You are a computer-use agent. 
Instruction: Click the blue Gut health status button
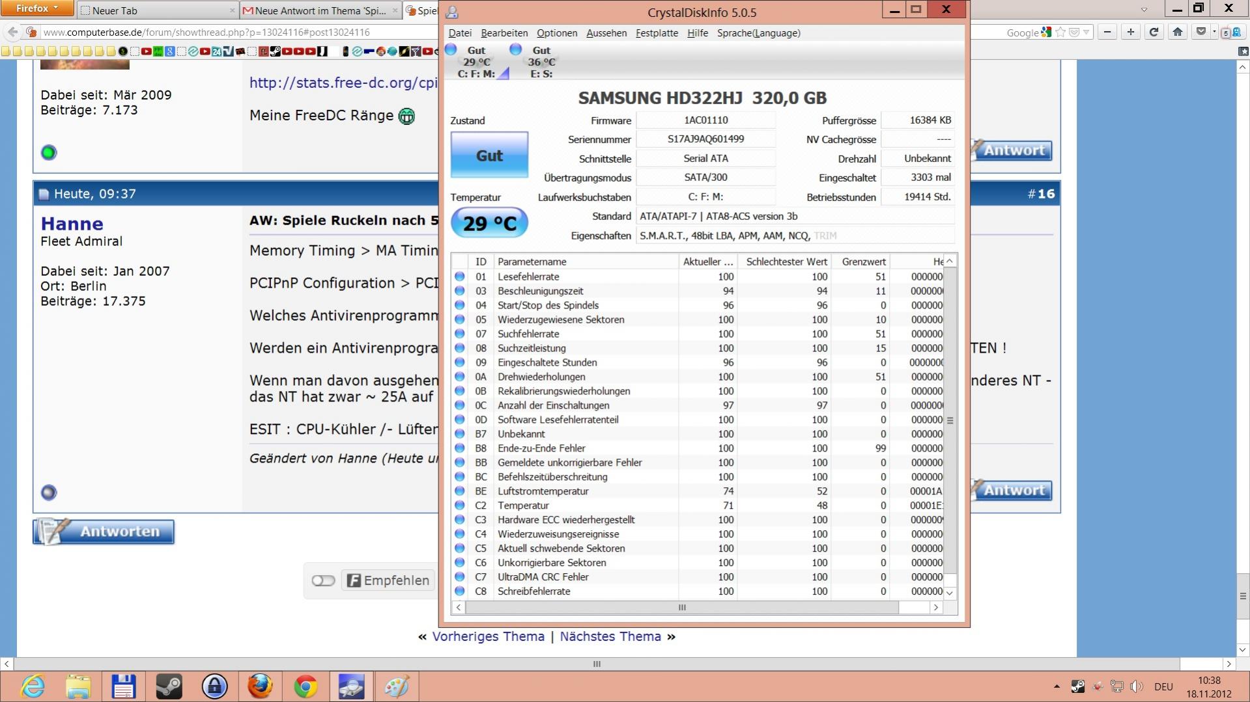(489, 155)
